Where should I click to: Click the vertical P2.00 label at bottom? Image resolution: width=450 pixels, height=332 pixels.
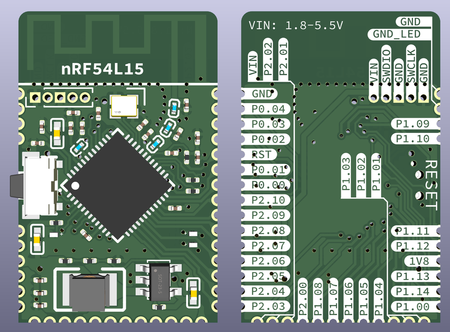pyautogui.click(x=303, y=299)
